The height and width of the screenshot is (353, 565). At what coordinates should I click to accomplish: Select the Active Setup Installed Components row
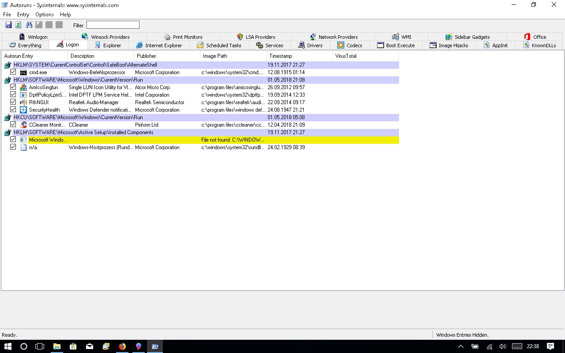pyautogui.click(x=201, y=132)
